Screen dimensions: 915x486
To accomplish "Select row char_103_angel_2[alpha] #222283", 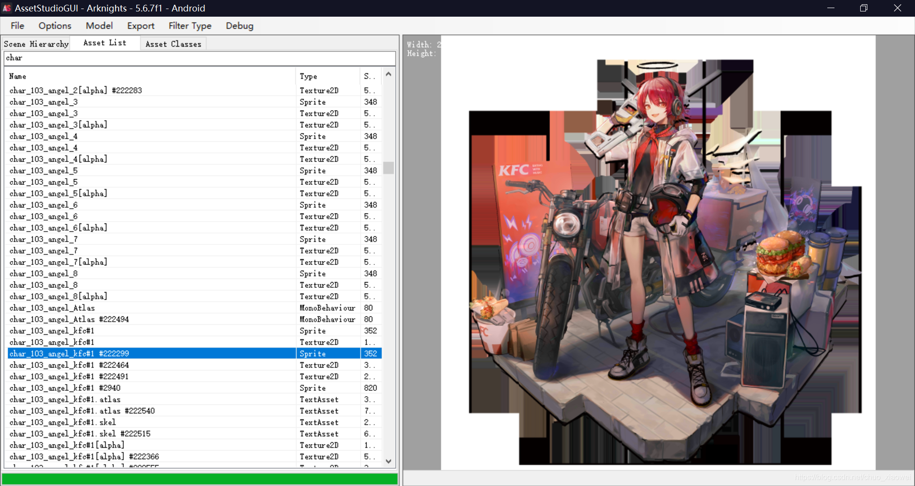I will (195, 91).
